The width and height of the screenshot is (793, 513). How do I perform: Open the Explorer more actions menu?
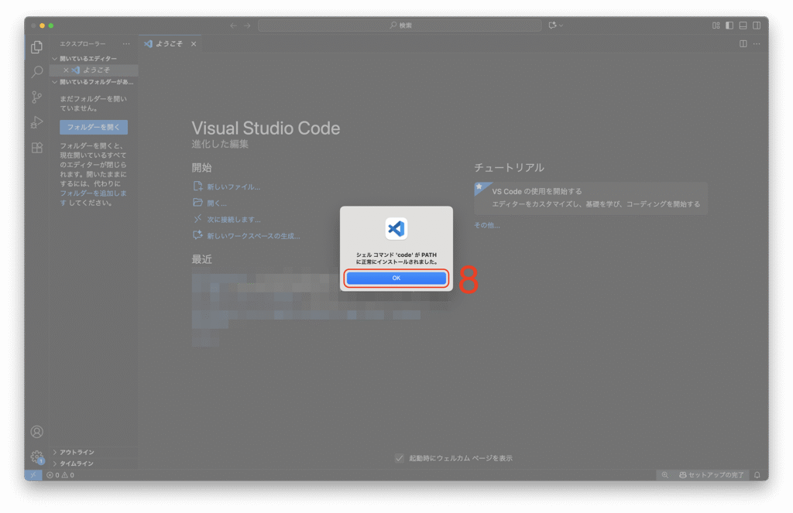tap(126, 44)
